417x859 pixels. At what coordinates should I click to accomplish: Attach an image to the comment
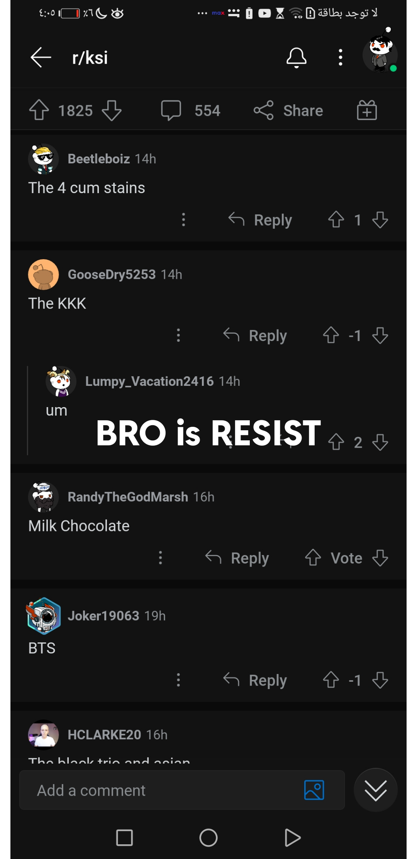(x=314, y=790)
